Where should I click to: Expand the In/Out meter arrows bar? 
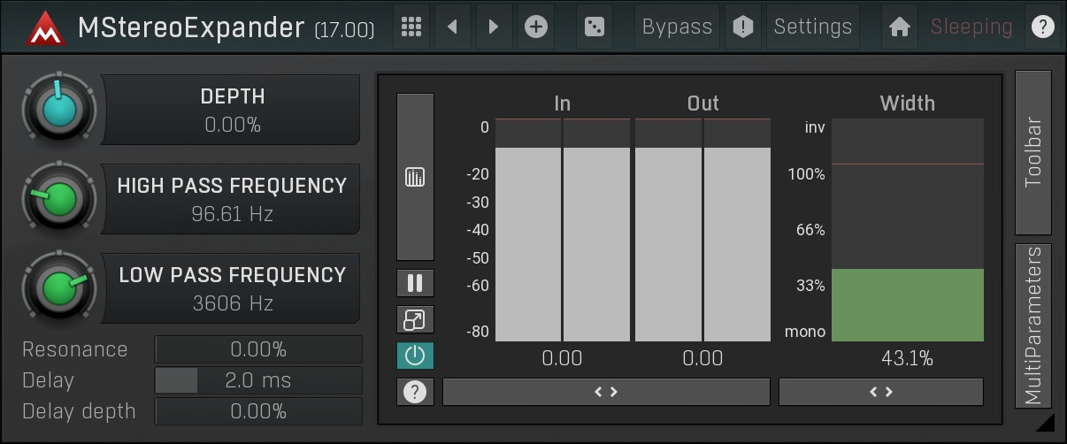click(x=606, y=392)
